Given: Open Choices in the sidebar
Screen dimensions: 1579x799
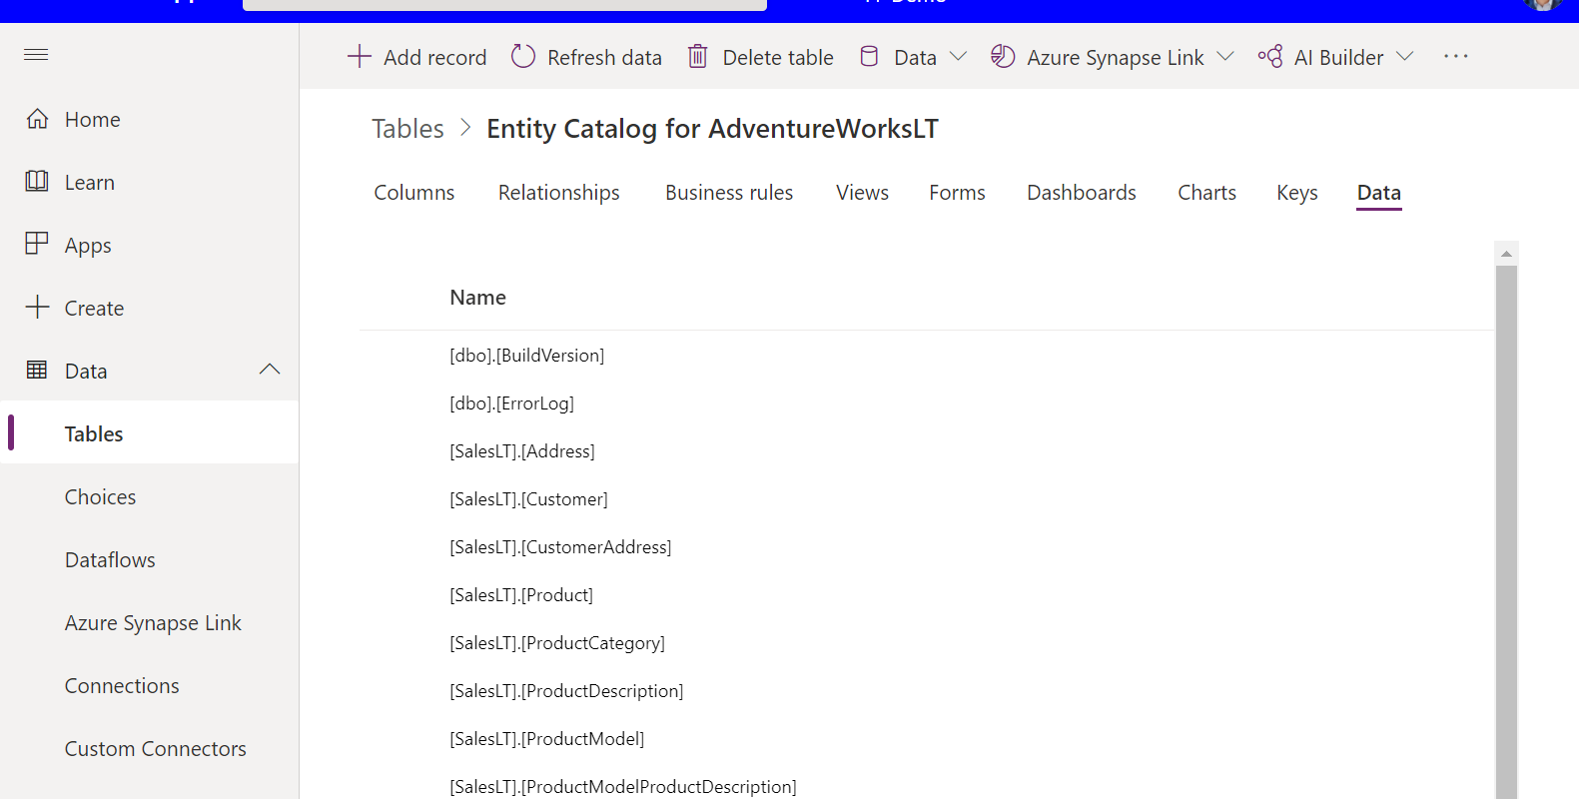Looking at the screenshot, I should [150, 495].
